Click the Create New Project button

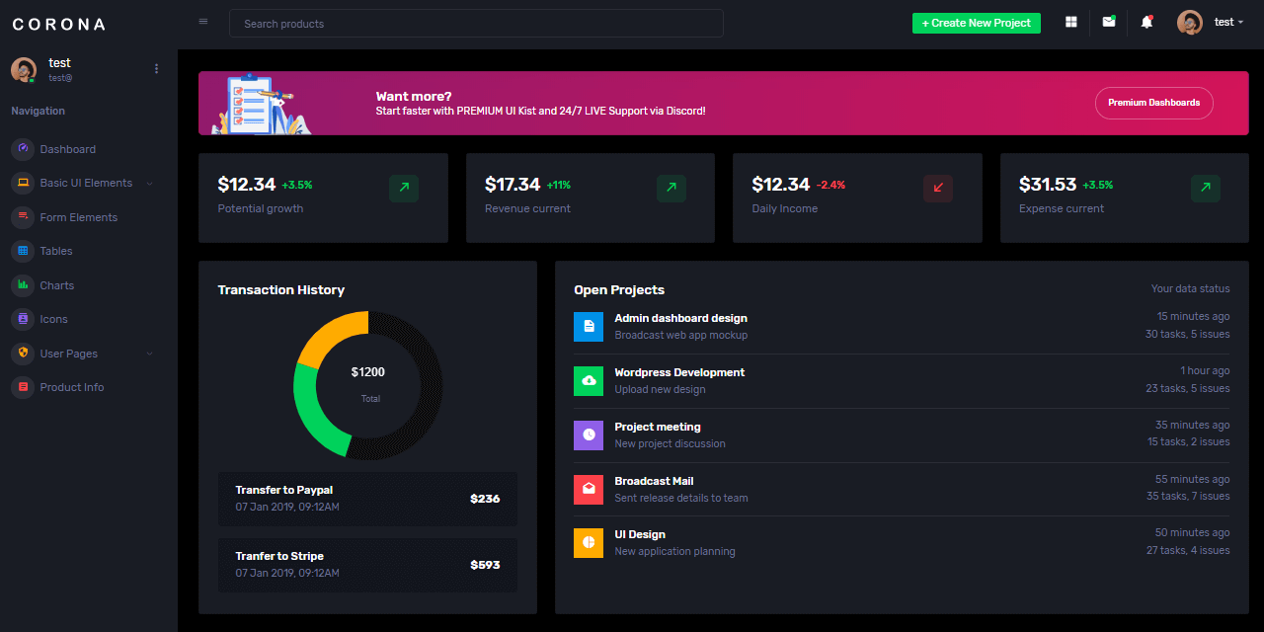tap(976, 21)
